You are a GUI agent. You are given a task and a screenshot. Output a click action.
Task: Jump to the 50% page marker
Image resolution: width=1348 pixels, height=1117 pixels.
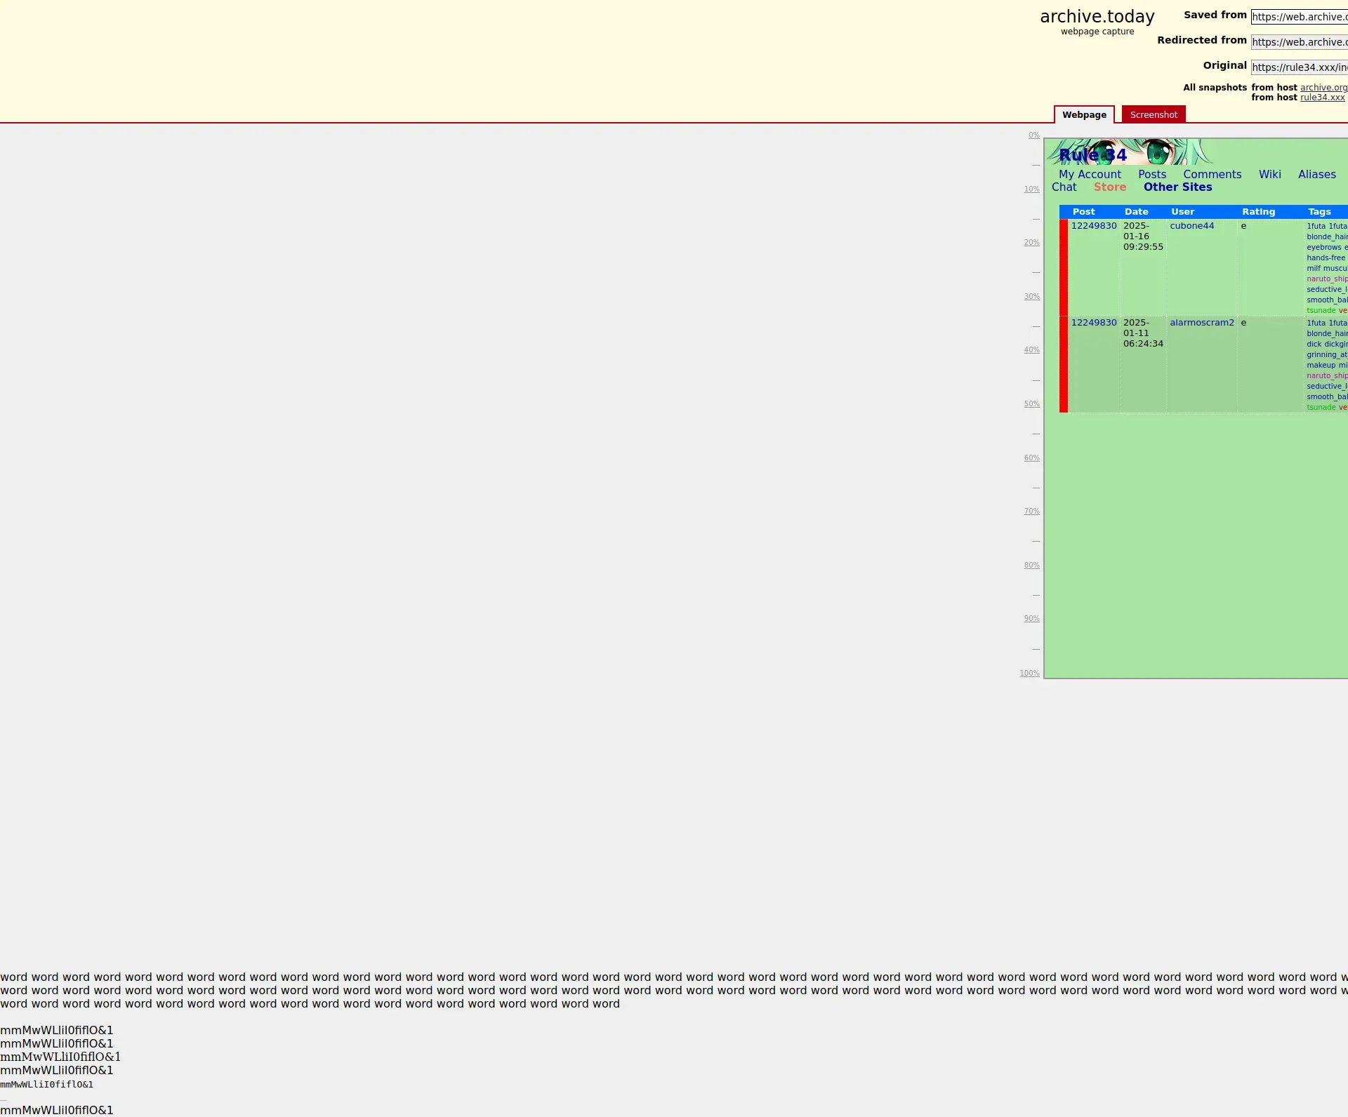click(1031, 404)
